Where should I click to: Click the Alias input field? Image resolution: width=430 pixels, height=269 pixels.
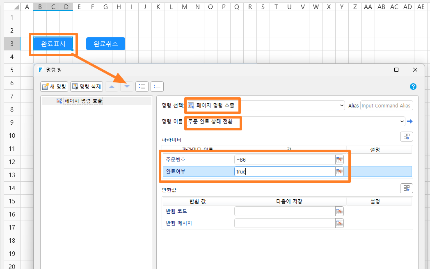tap(387, 105)
